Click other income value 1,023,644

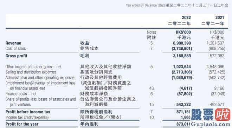pyautogui.click(x=182, y=67)
